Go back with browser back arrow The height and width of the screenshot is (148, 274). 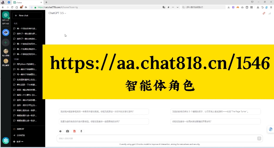pos(3,7)
